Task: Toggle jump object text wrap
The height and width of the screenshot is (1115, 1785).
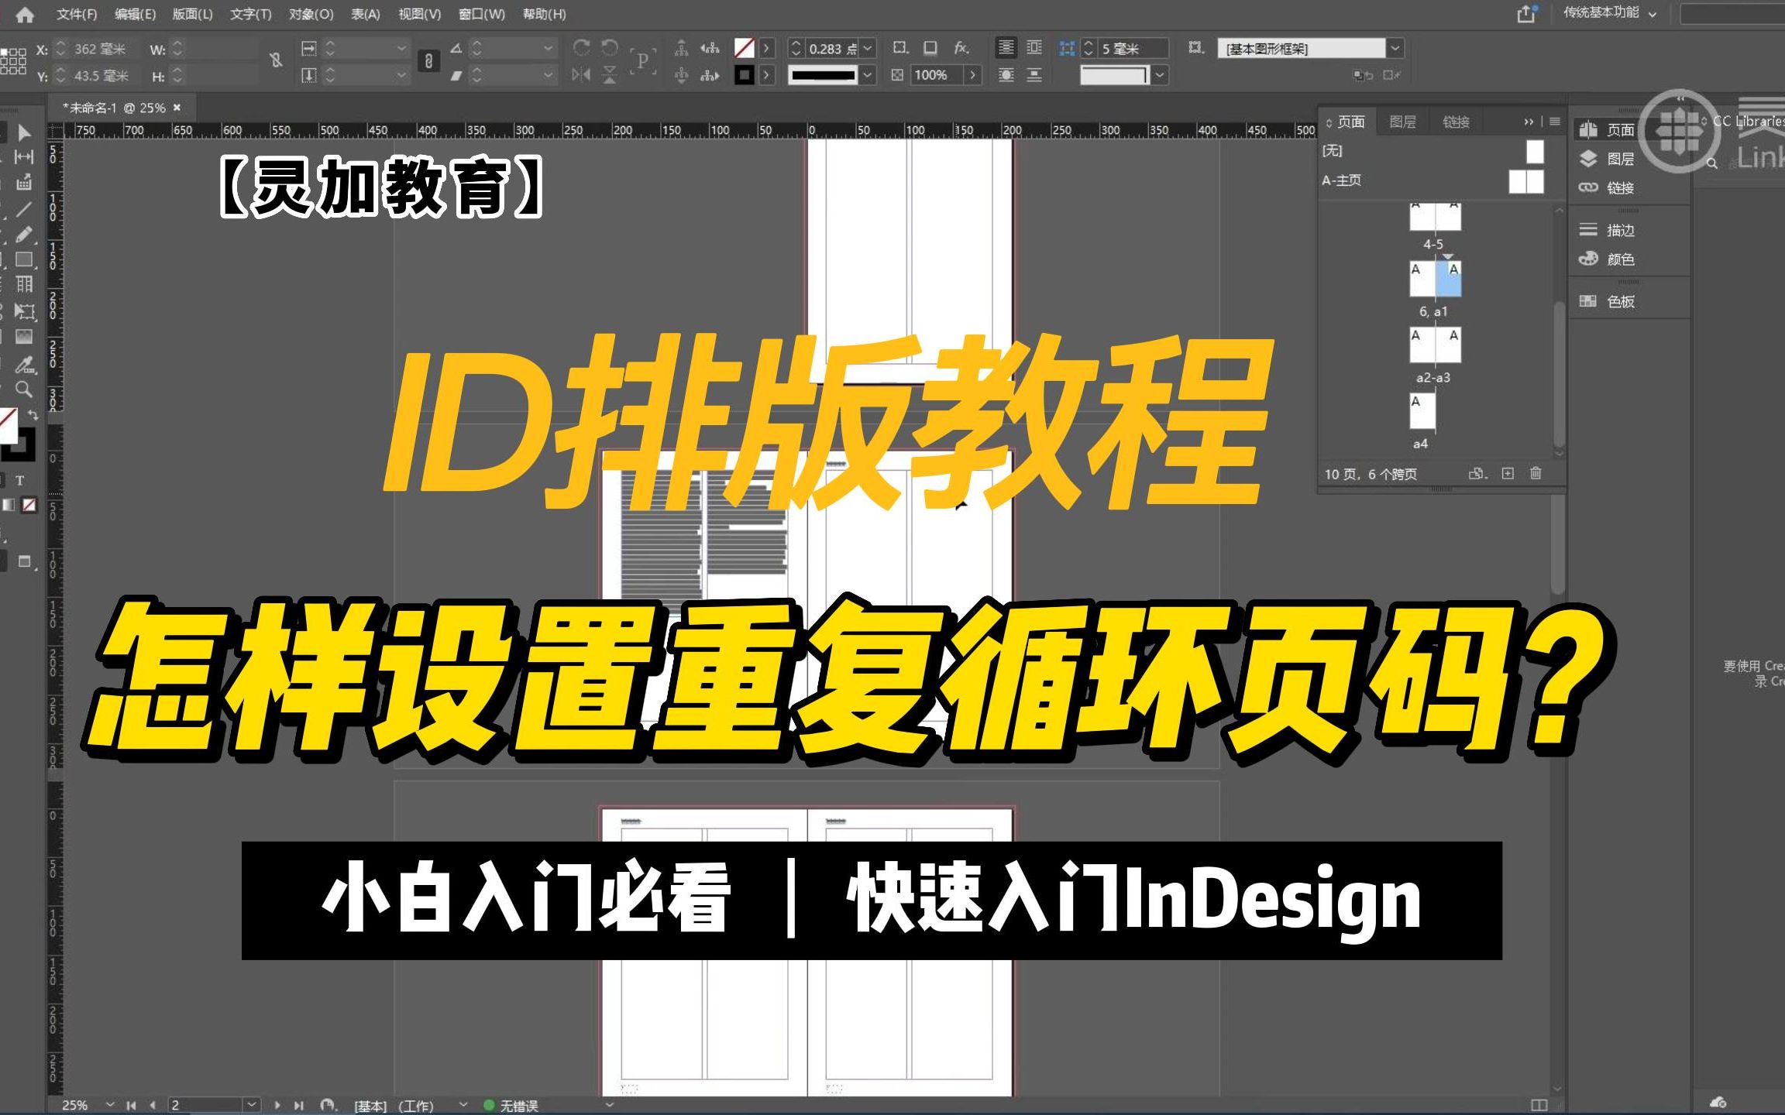Action: click(x=1034, y=75)
